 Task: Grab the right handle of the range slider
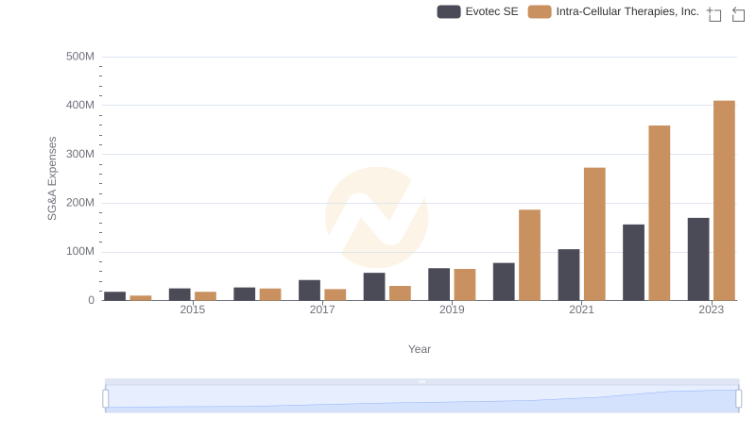[x=738, y=399]
